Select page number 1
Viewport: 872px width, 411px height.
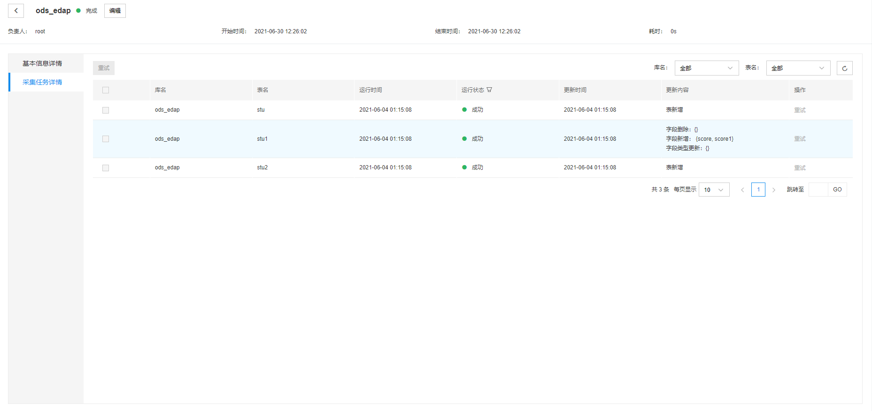[758, 190]
